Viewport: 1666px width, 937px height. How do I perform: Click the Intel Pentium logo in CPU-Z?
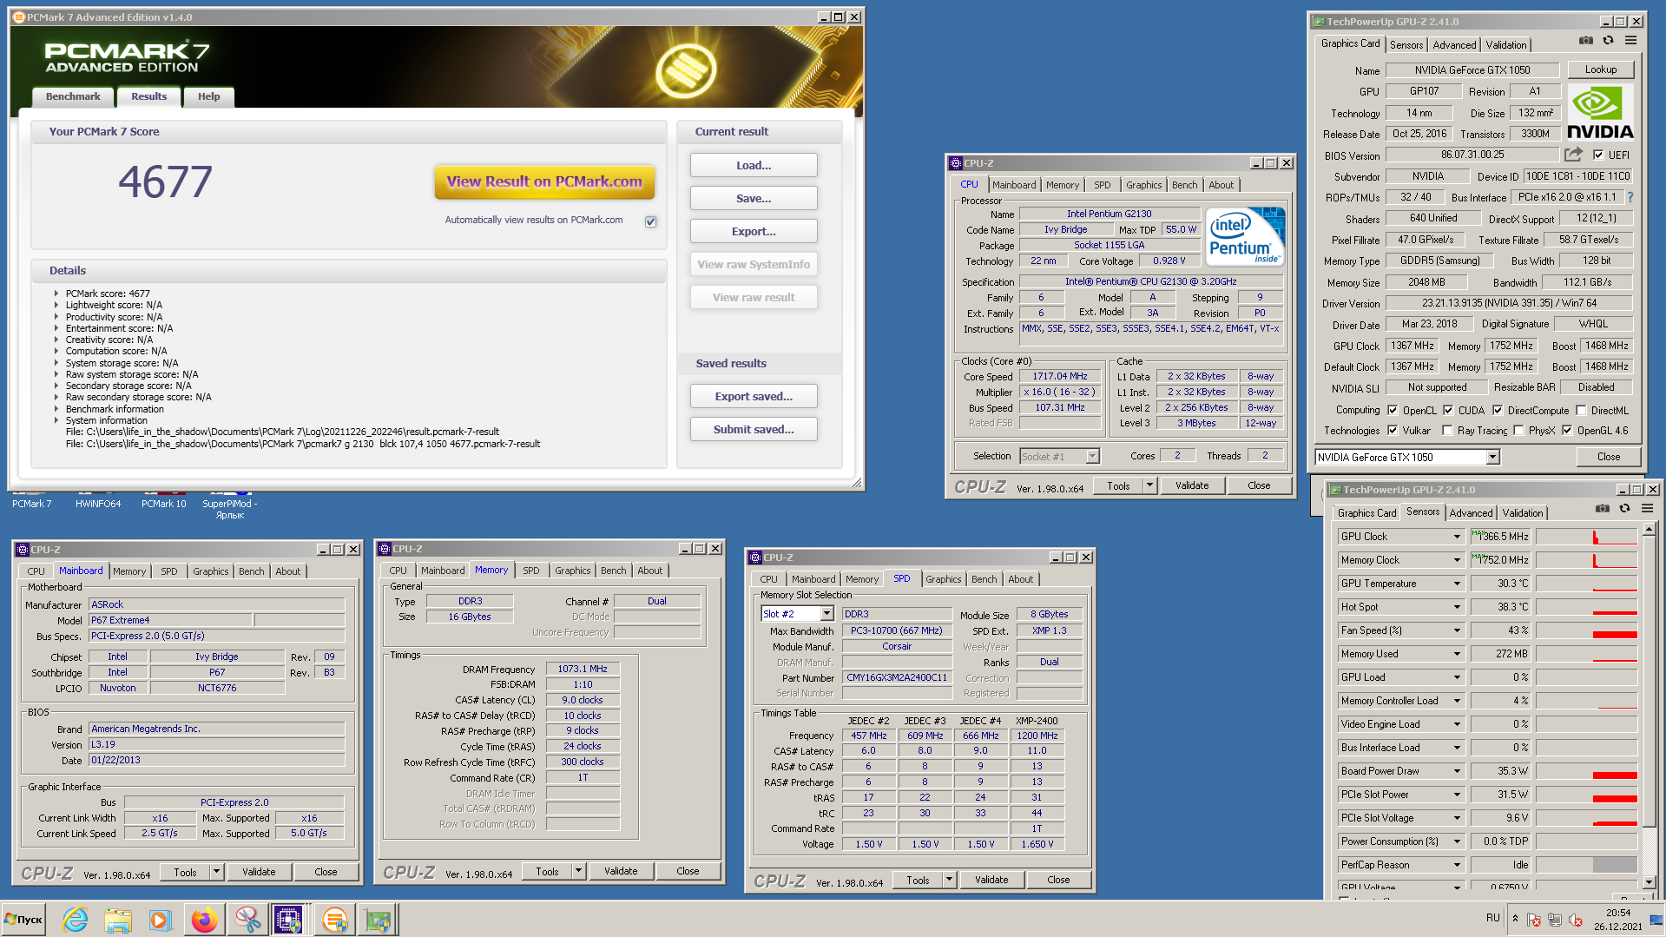click(1245, 236)
